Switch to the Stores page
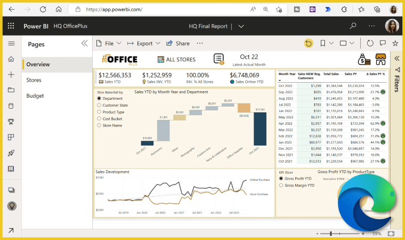Viewport: 405px width, 240px height. pos(34,80)
